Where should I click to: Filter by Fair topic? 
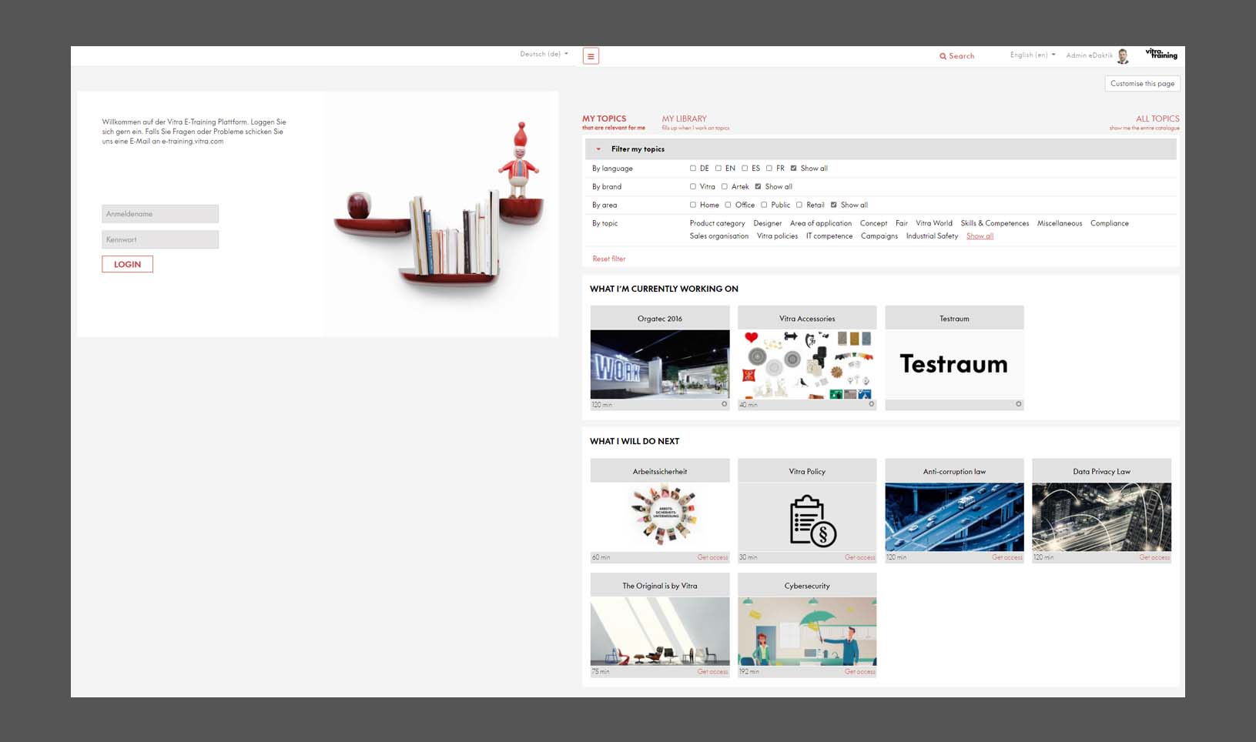point(901,224)
